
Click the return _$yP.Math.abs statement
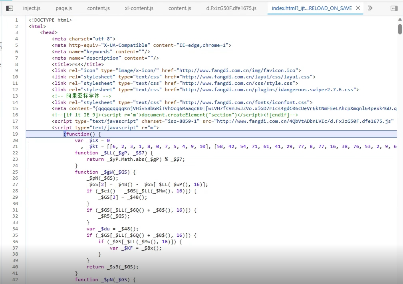click(135, 159)
